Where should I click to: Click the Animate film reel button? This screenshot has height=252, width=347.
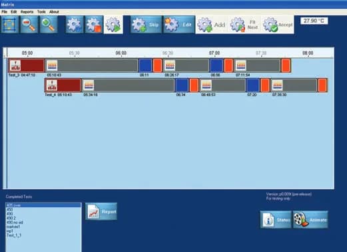pyautogui.click(x=310, y=220)
